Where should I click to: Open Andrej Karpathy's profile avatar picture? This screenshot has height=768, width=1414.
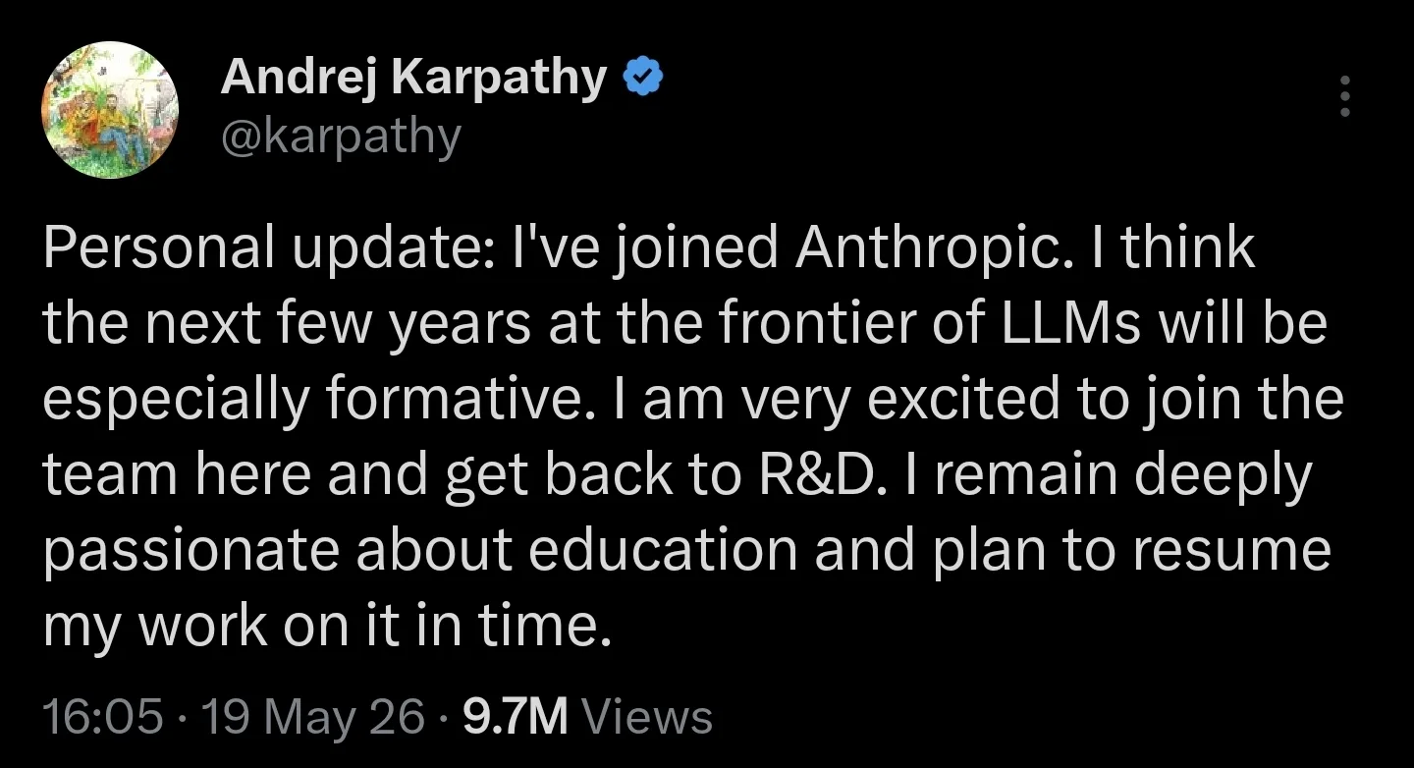(110, 110)
